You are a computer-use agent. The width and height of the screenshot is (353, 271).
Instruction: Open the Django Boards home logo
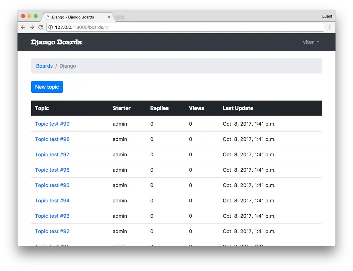56,42
